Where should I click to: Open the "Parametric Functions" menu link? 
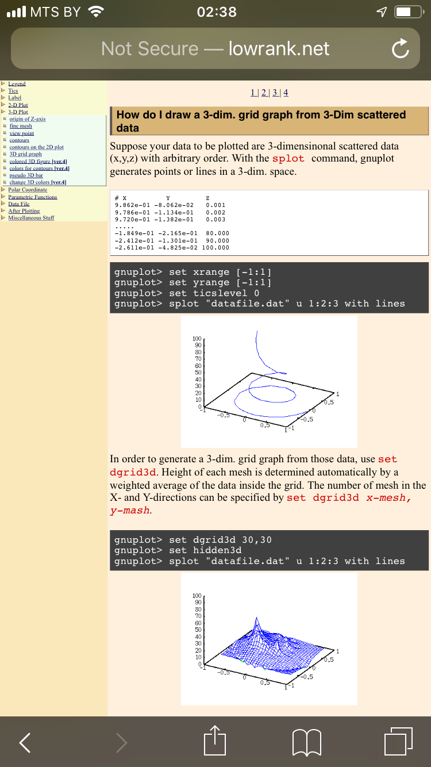[32, 197]
